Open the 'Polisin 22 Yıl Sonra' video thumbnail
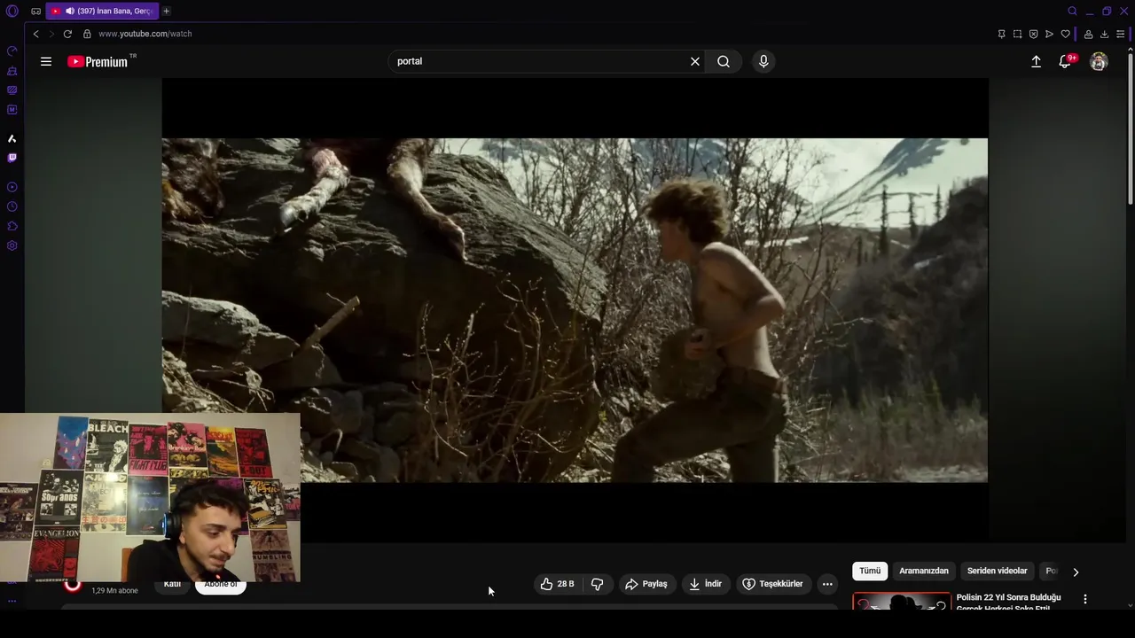 pyautogui.click(x=902, y=602)
